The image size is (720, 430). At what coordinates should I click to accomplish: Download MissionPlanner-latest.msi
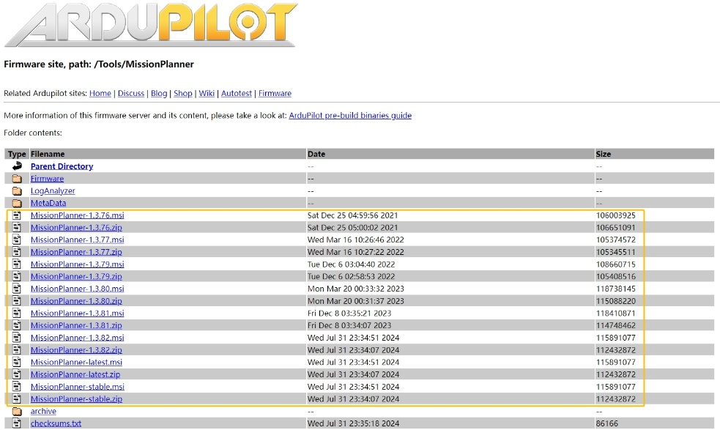point(76,362)
